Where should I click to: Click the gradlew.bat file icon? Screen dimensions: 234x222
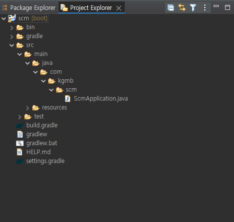point(20,143)
